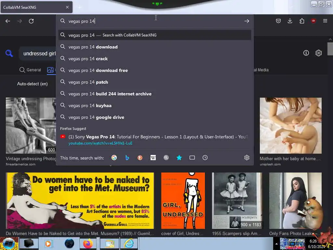Select suggestion vegas pro 14 download free

click(154, 70)
